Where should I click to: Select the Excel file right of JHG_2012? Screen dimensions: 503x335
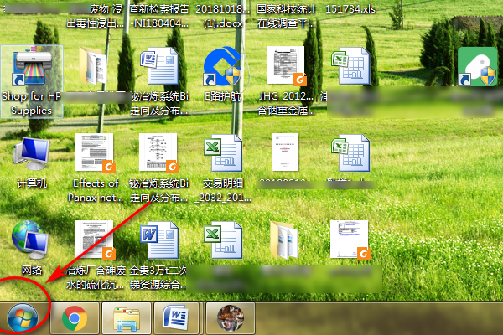[349, 69]
